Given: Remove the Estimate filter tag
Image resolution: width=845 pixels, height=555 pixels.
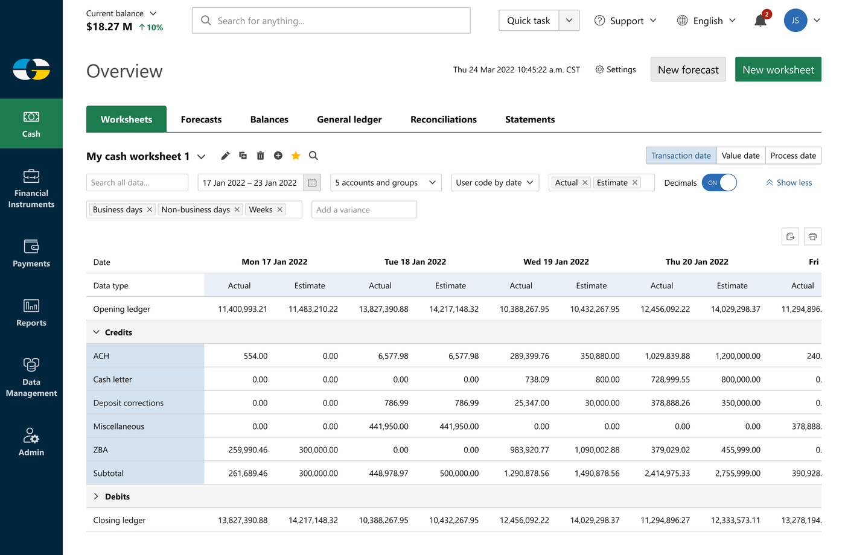Looking at the screenshot, I should click(x=635, y=183).
